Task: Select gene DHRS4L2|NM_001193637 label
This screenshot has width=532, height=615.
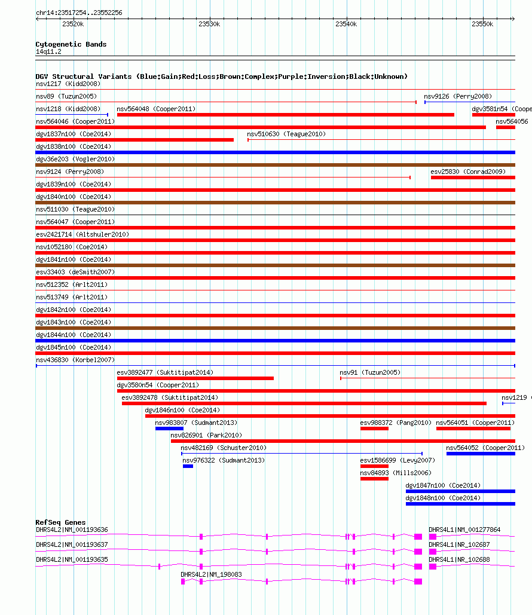Action: point(72,545)
